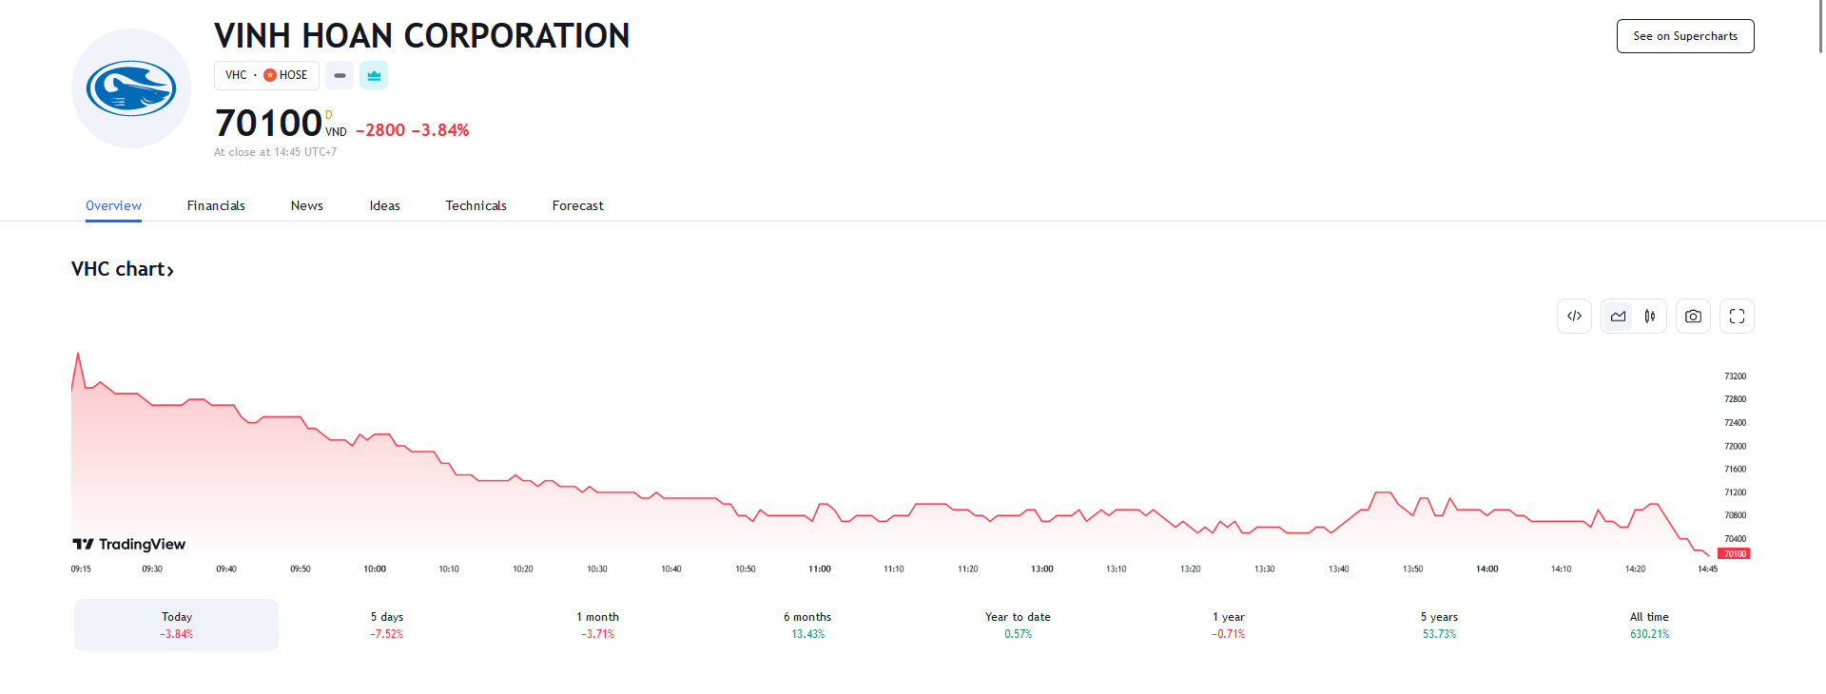Click the 14:00 time axis label

1487,569
